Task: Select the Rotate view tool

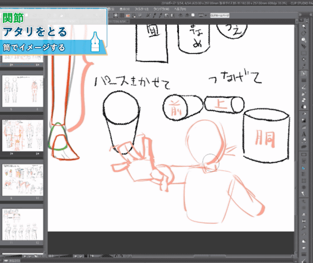Action: (x=303, y=34)
